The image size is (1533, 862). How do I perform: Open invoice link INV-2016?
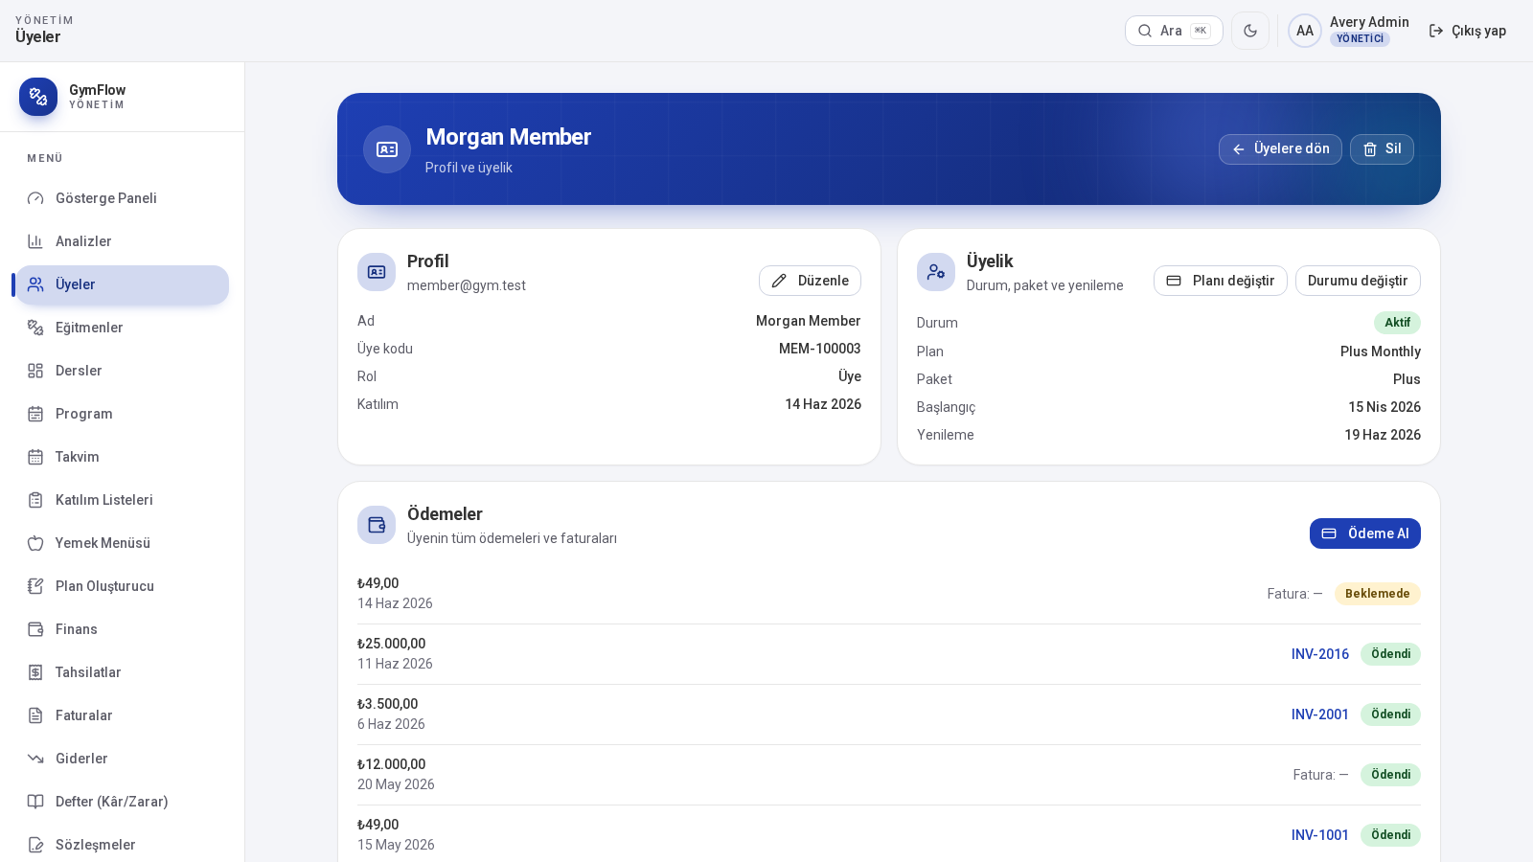(1319, 654)
